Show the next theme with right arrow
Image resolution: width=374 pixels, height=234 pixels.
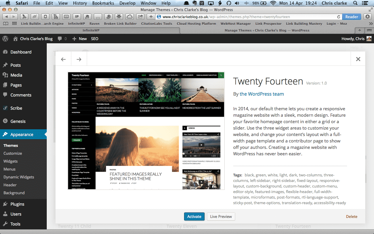(x=79, y=59)
